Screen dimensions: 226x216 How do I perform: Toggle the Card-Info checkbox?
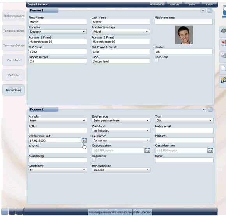157,61
